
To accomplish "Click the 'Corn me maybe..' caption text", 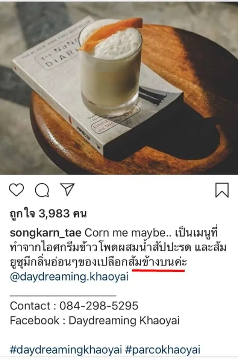I will 128,233.
